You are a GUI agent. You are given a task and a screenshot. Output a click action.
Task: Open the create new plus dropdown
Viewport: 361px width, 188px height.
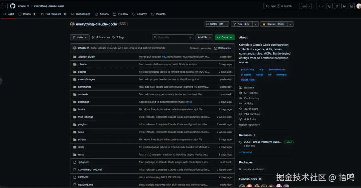point(321,6)
